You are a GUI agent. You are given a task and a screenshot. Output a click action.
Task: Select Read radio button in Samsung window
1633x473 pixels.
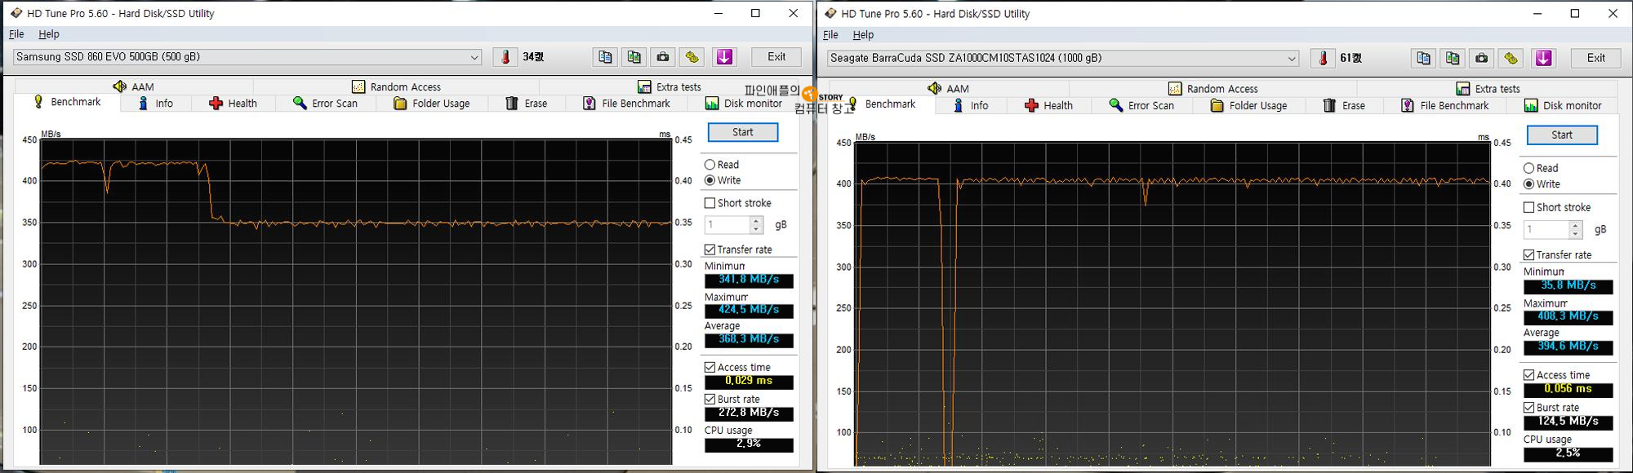[710, 165]
